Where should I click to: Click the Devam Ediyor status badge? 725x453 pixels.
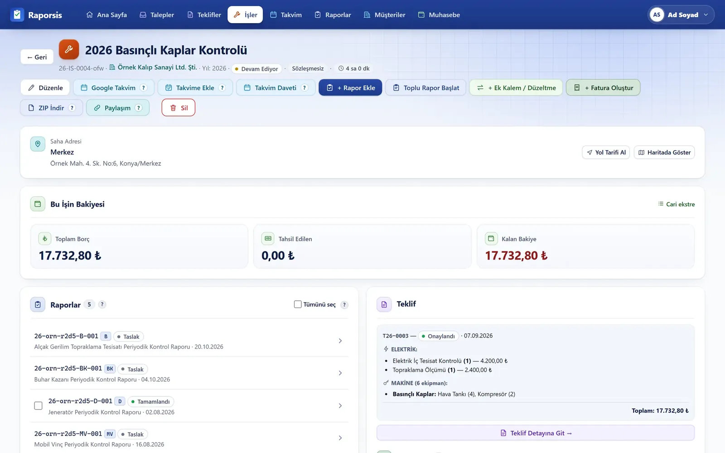tap(256, 69)
